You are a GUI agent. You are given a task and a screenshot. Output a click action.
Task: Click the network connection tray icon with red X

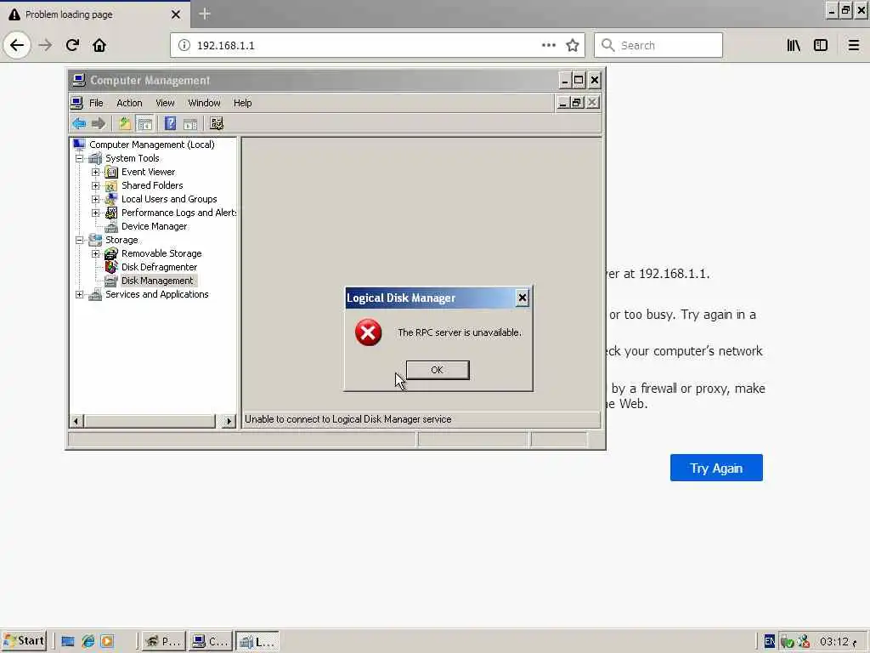pyautogui.click(x=804, y=641)
